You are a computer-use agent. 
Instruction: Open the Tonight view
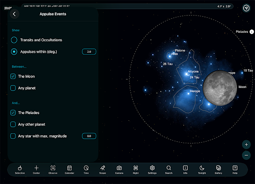pos(202,170)
